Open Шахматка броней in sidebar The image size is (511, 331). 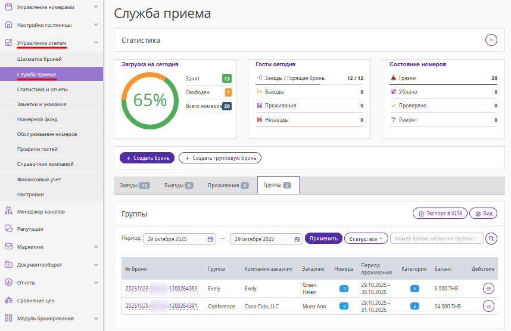point(39,59)
